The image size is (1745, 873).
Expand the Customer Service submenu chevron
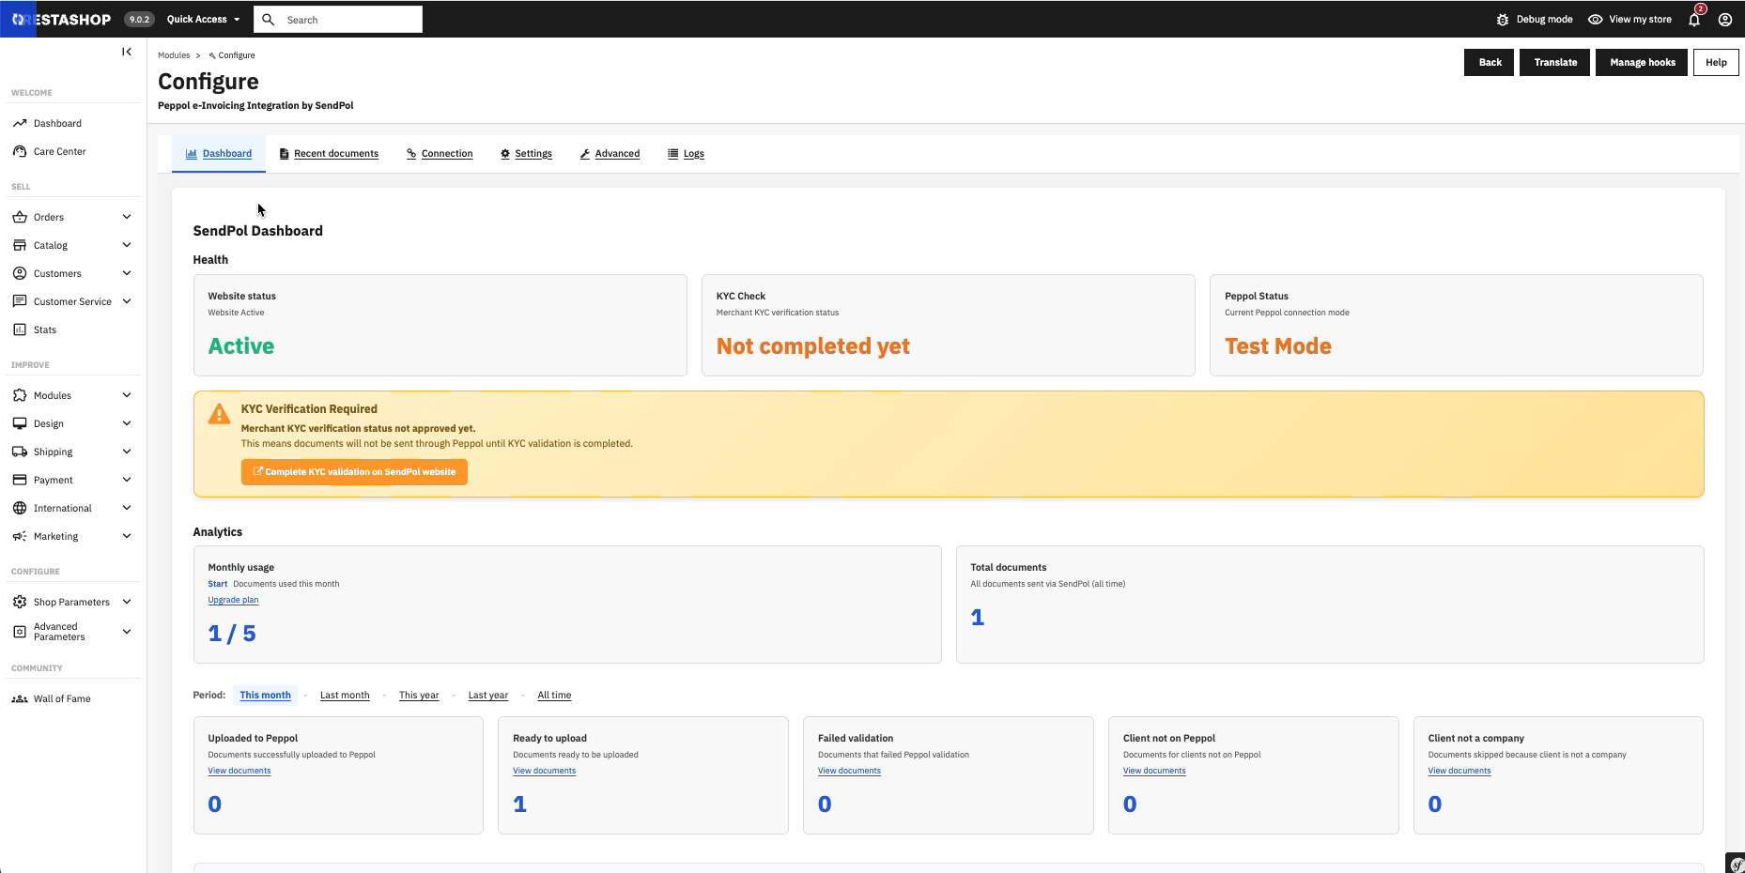click(x=127, y=301)
